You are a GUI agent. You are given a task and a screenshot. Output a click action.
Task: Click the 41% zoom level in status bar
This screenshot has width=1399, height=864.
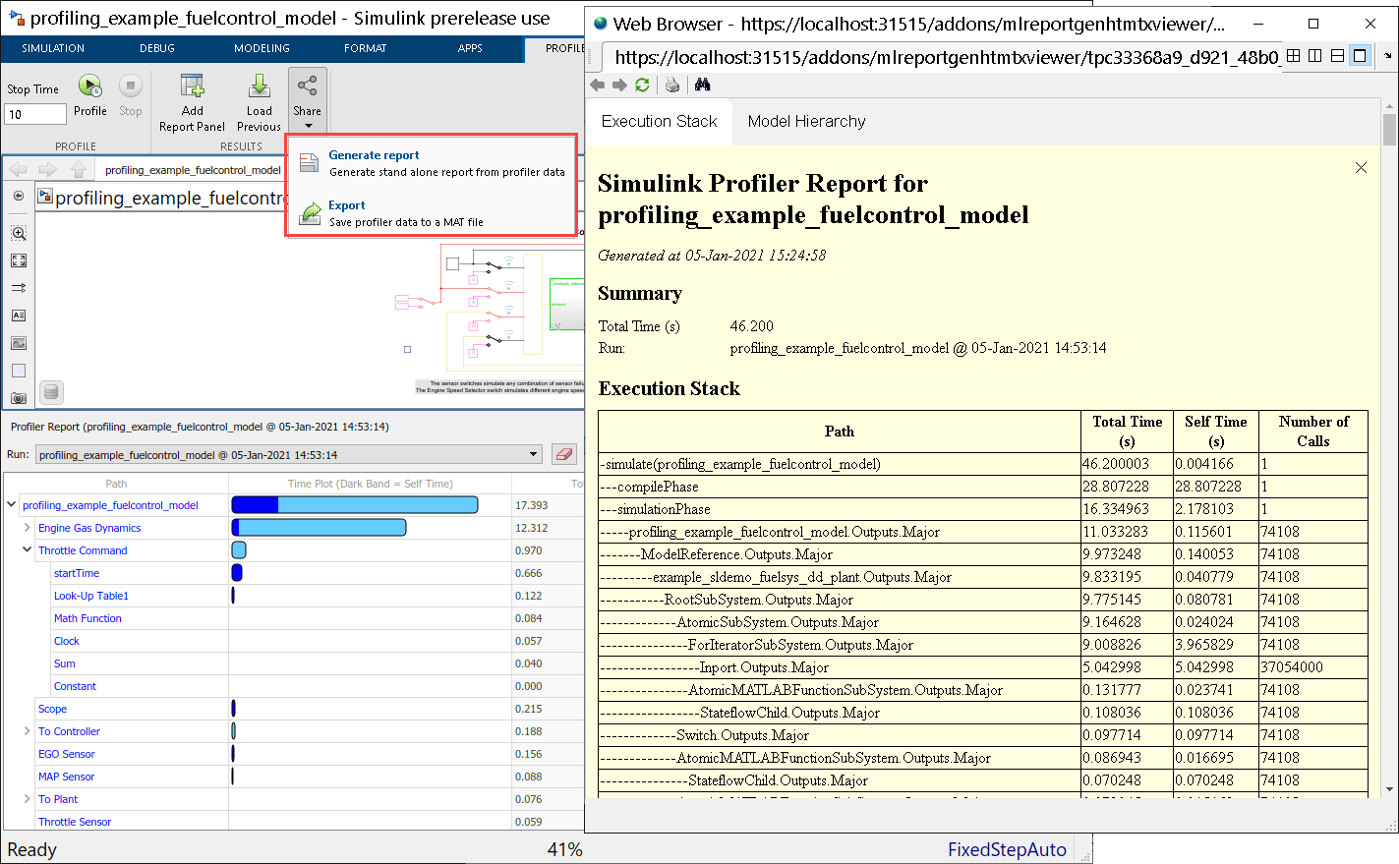(565, 850)
